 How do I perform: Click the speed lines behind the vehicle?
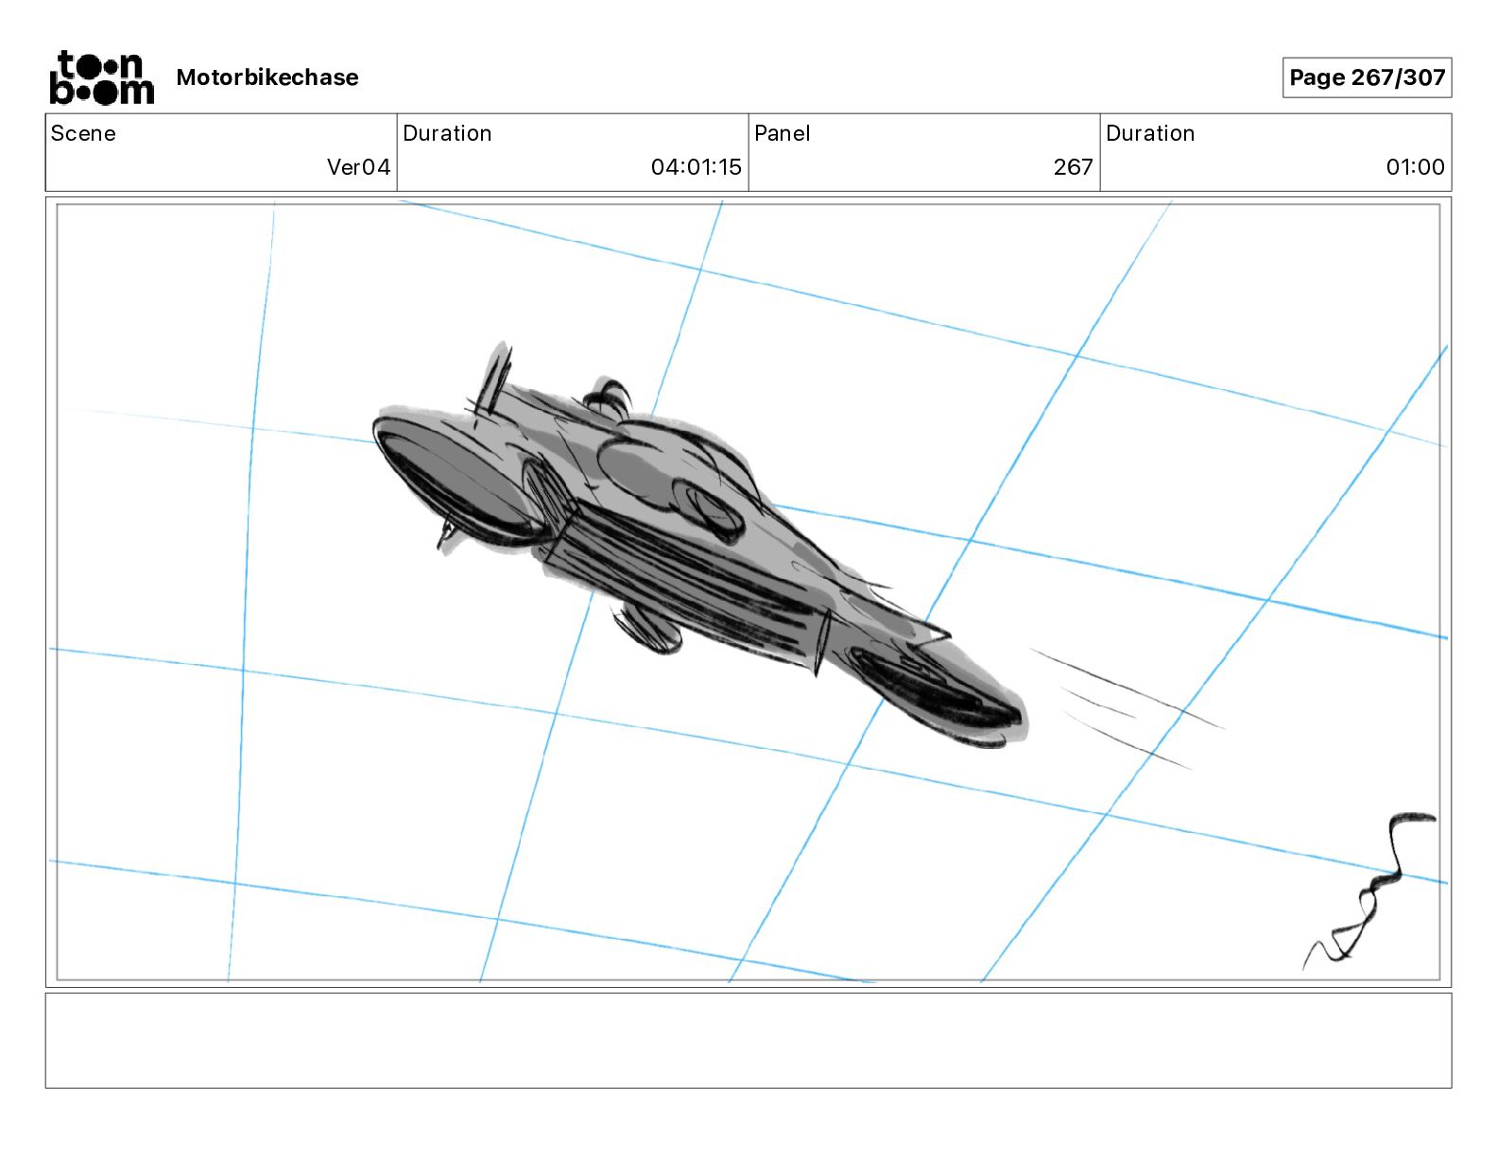click(x=1125, y=706)
